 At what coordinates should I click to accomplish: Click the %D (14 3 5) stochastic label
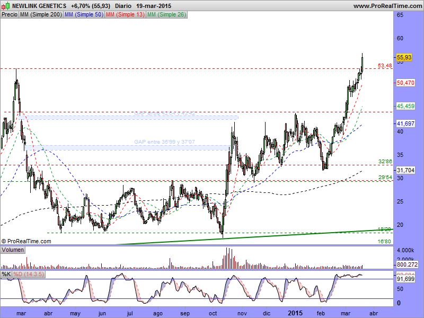click(29, 274)
